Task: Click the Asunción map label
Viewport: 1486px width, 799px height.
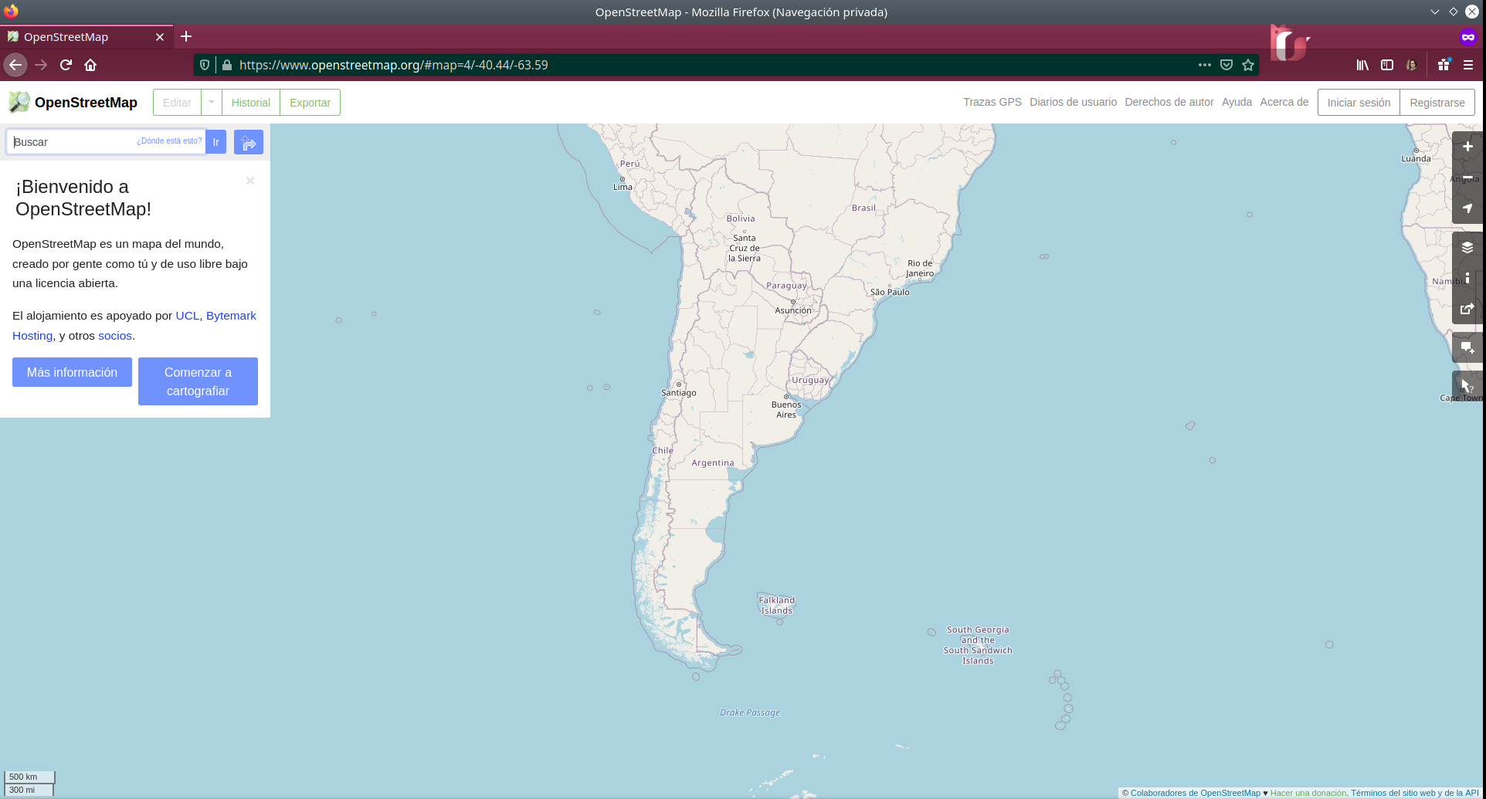Action: coord(793,310)
